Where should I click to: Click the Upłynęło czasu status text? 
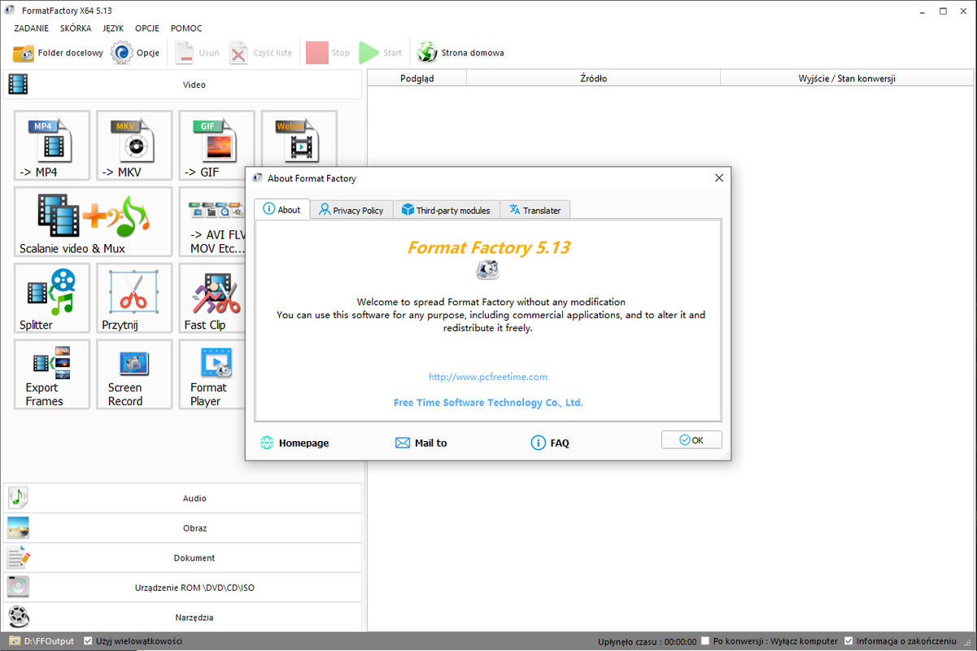647,641
